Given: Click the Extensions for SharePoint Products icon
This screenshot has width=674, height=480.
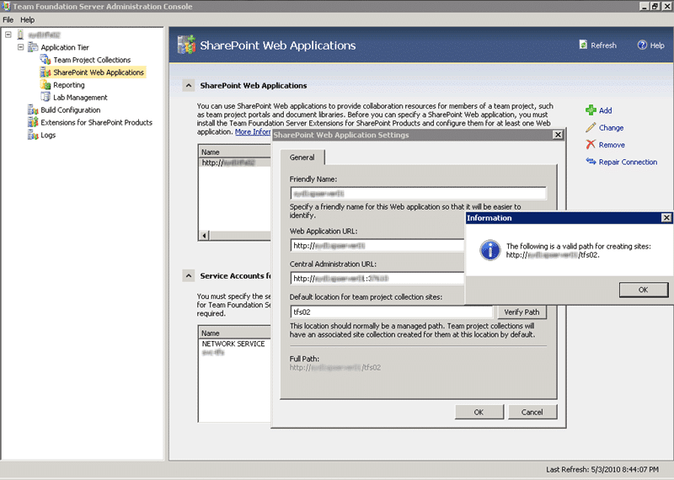Looking at the screenshot, I should 33,122.
